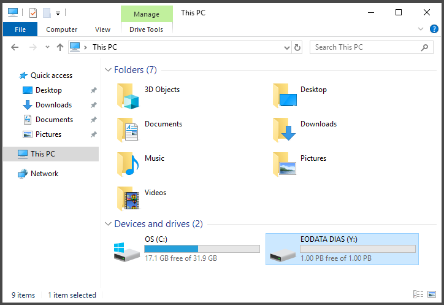Go back with the left arrow
The width and height of the screenshot is (444, 305).
pyautogui.click(x=15, y=47)
